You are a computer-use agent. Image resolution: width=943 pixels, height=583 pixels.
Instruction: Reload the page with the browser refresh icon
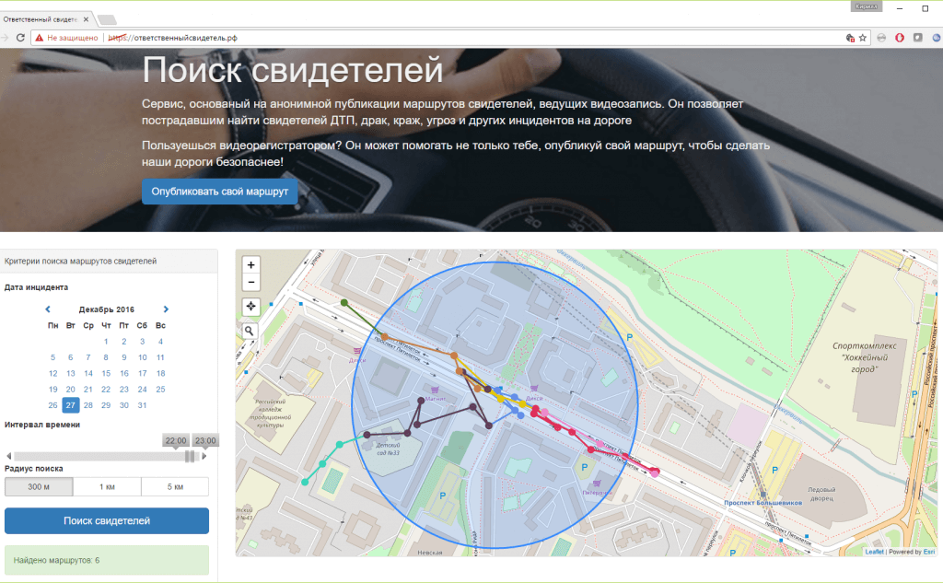point(19,38)
